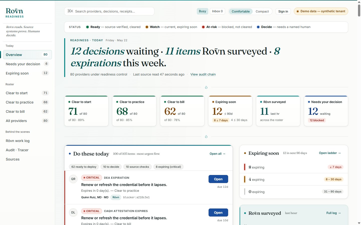Screen dimensions: 361x225
Task: Click the Expiring soon 12 card
Action: point(230,111)
